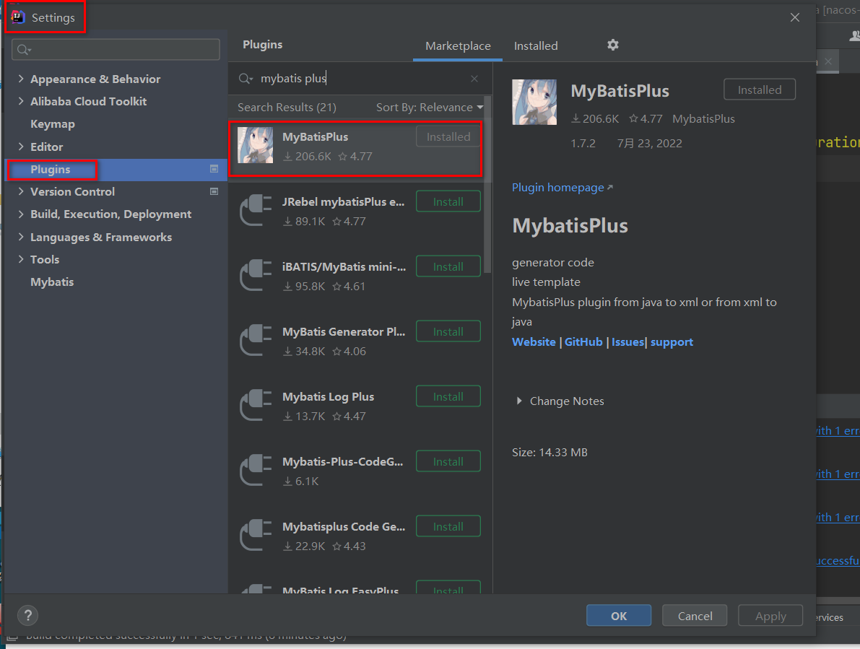Click Installed button in MyBatisPlus result row
This screenshot has height=649, width=860.
click(x=448, y=136)
